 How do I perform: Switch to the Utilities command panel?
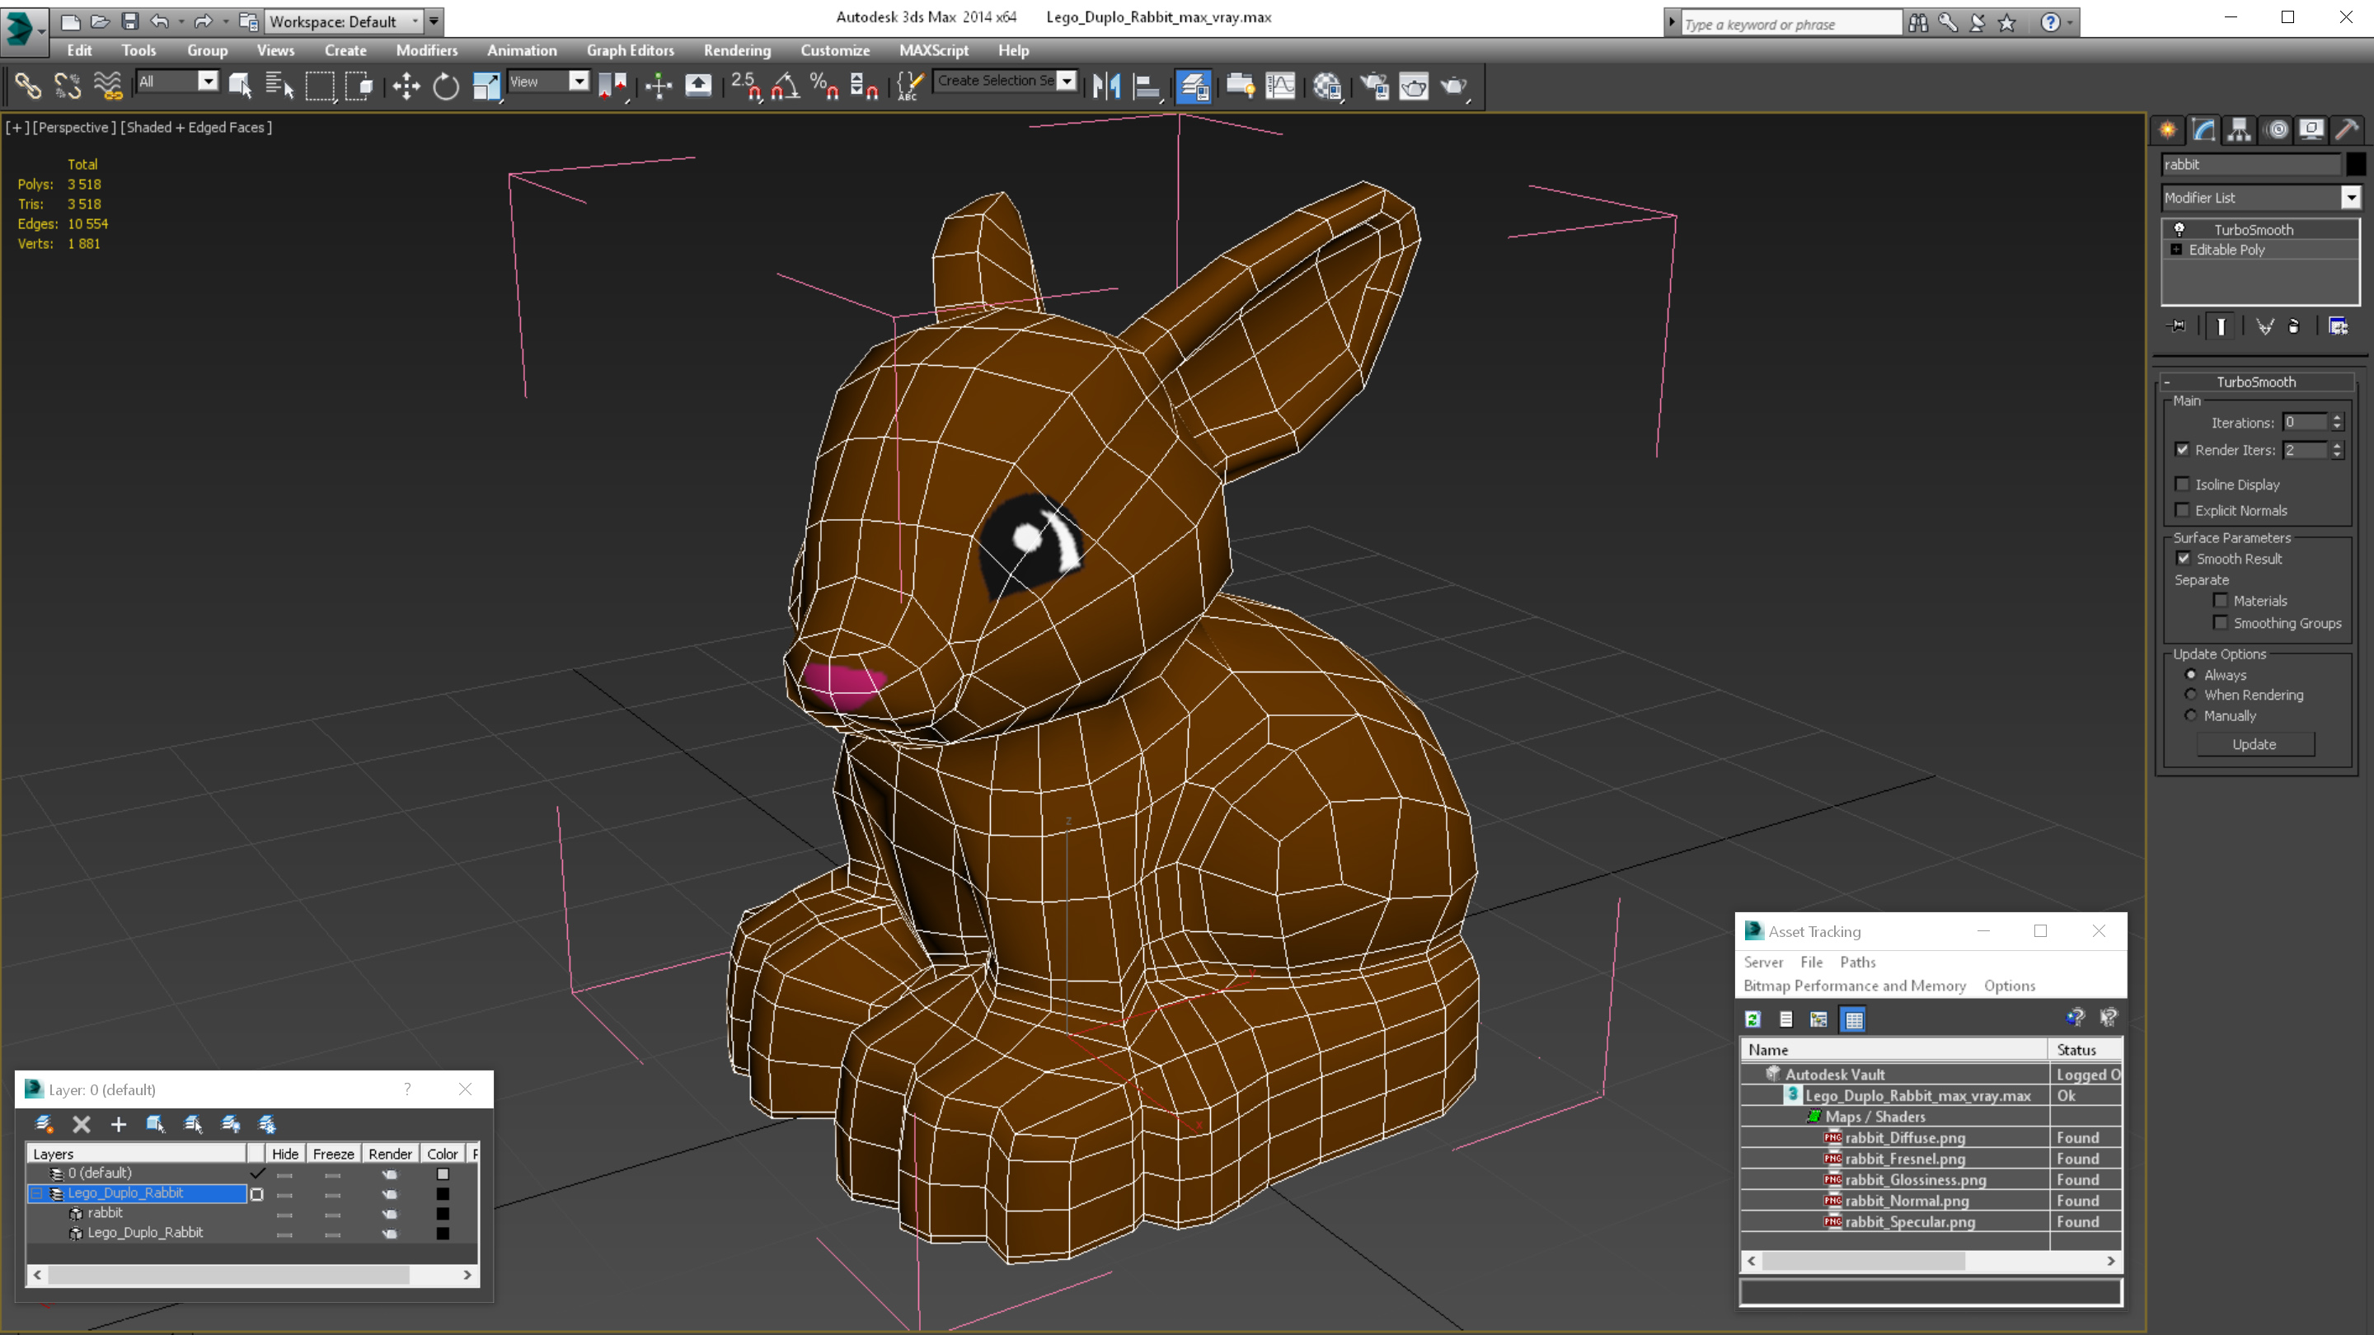tap(2348, 129)
